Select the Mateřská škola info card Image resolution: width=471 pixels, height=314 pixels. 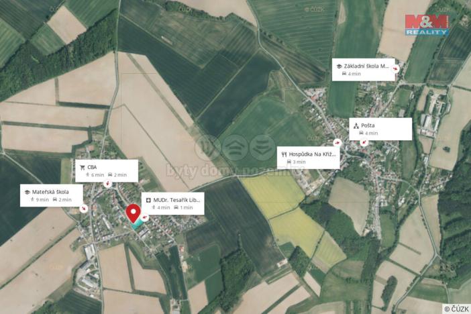[52, 195]
